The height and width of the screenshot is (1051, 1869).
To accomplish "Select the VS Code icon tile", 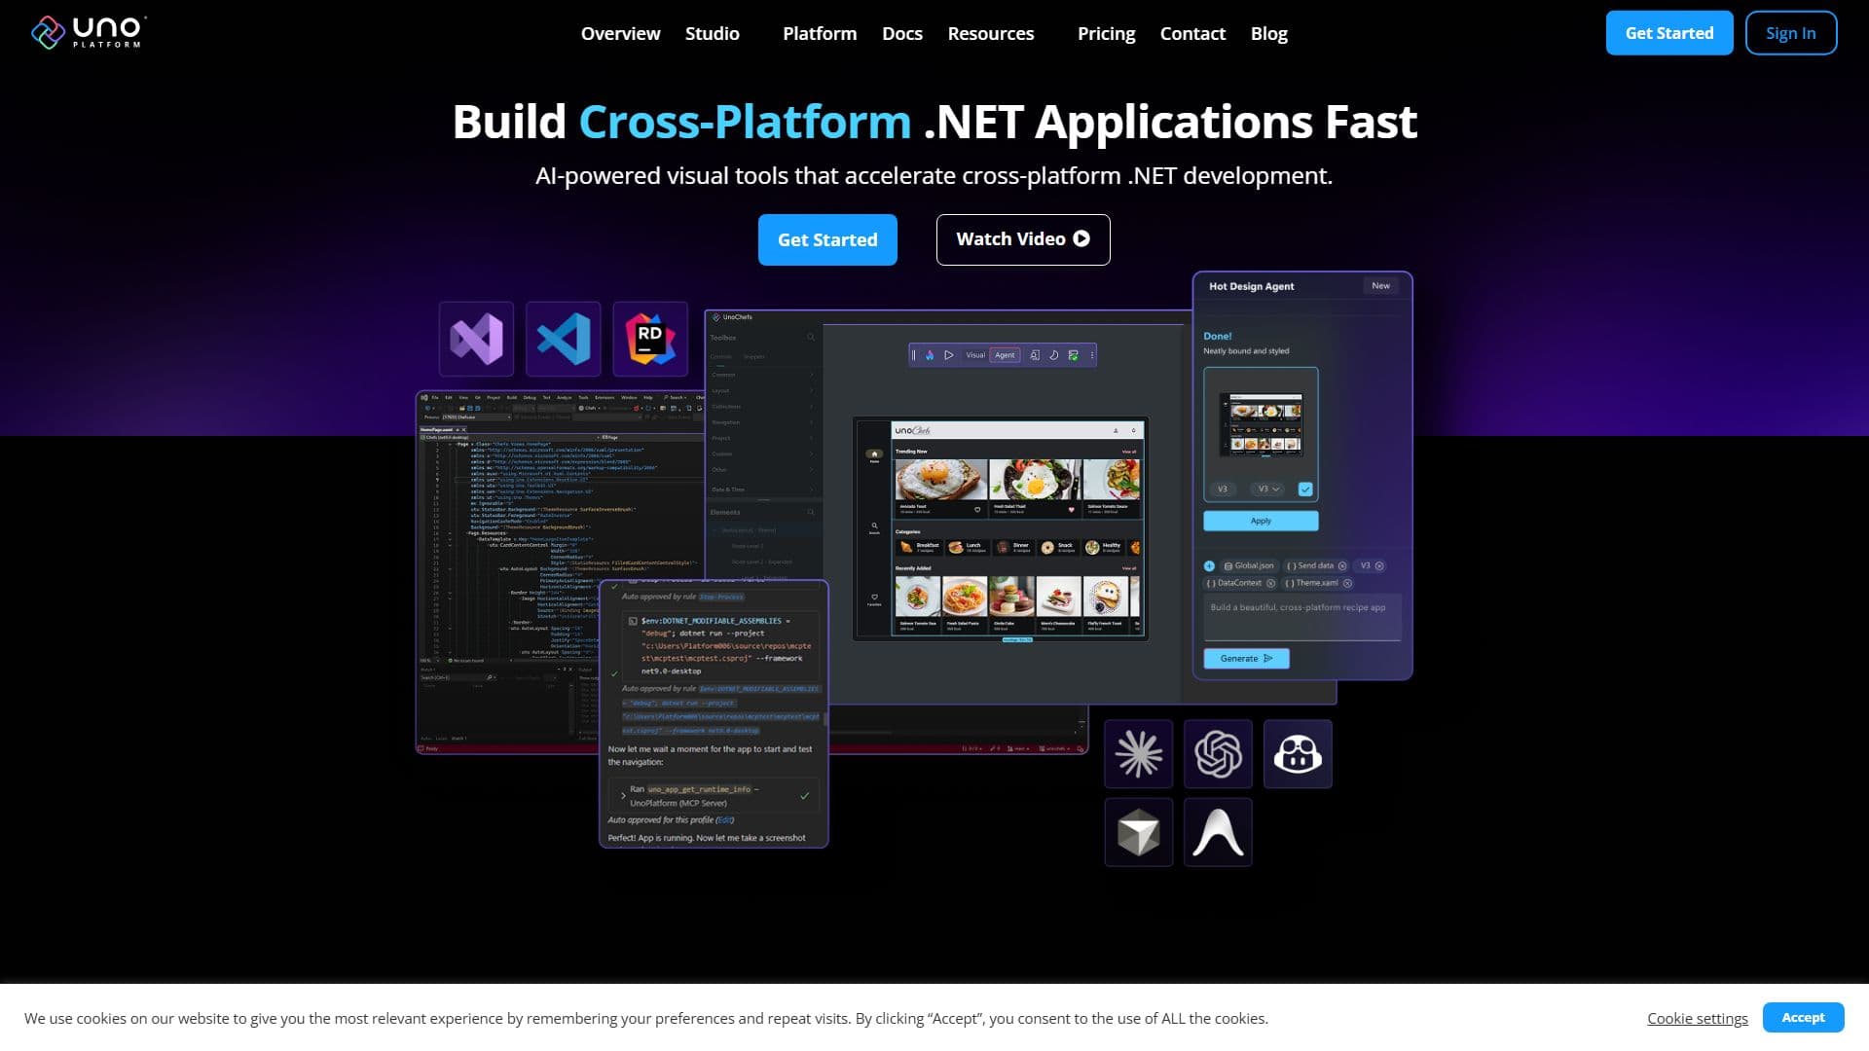I will click(564, 339).
